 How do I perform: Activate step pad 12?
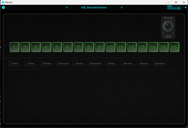[x=132, y=47]
